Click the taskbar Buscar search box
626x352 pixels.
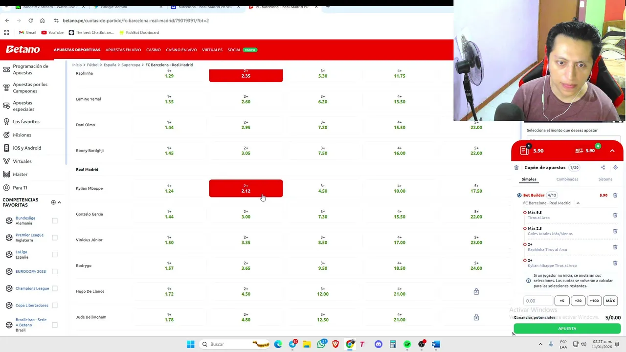coord(235,344)
